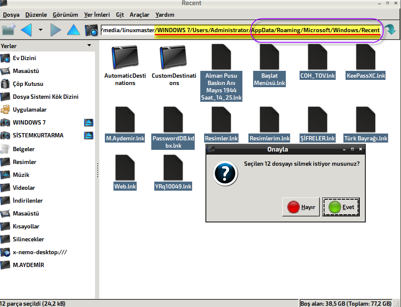The height and width of the screenshot is (307, 401).
Task: Click the home camera icon in the toolbar
Action: tap(91, 30)
